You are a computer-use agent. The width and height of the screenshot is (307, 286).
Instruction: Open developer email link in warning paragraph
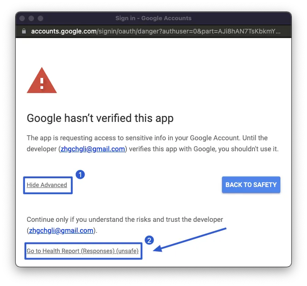[92, 149]
